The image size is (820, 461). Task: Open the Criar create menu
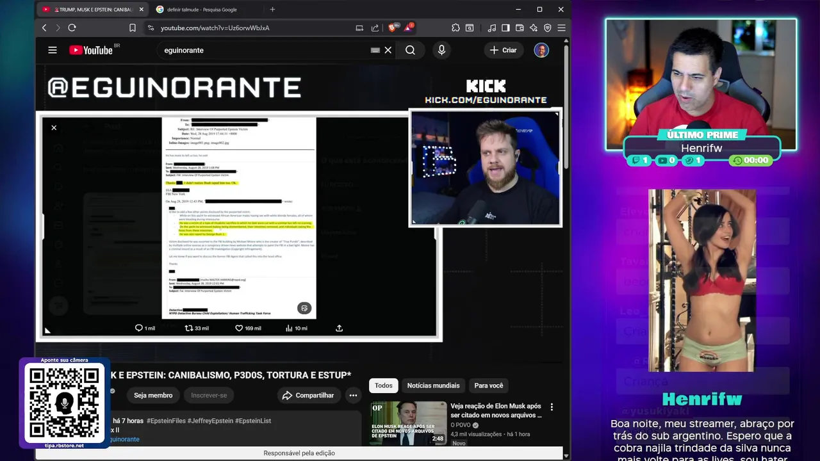point(503,50)
